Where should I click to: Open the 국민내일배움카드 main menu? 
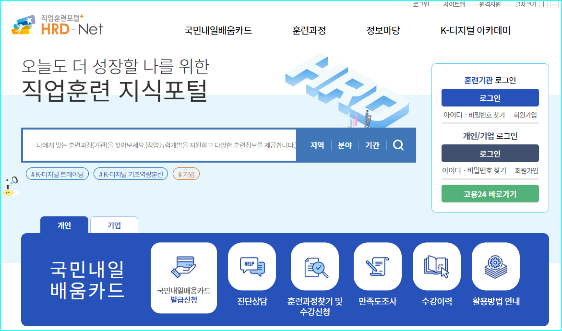(218, 30)
